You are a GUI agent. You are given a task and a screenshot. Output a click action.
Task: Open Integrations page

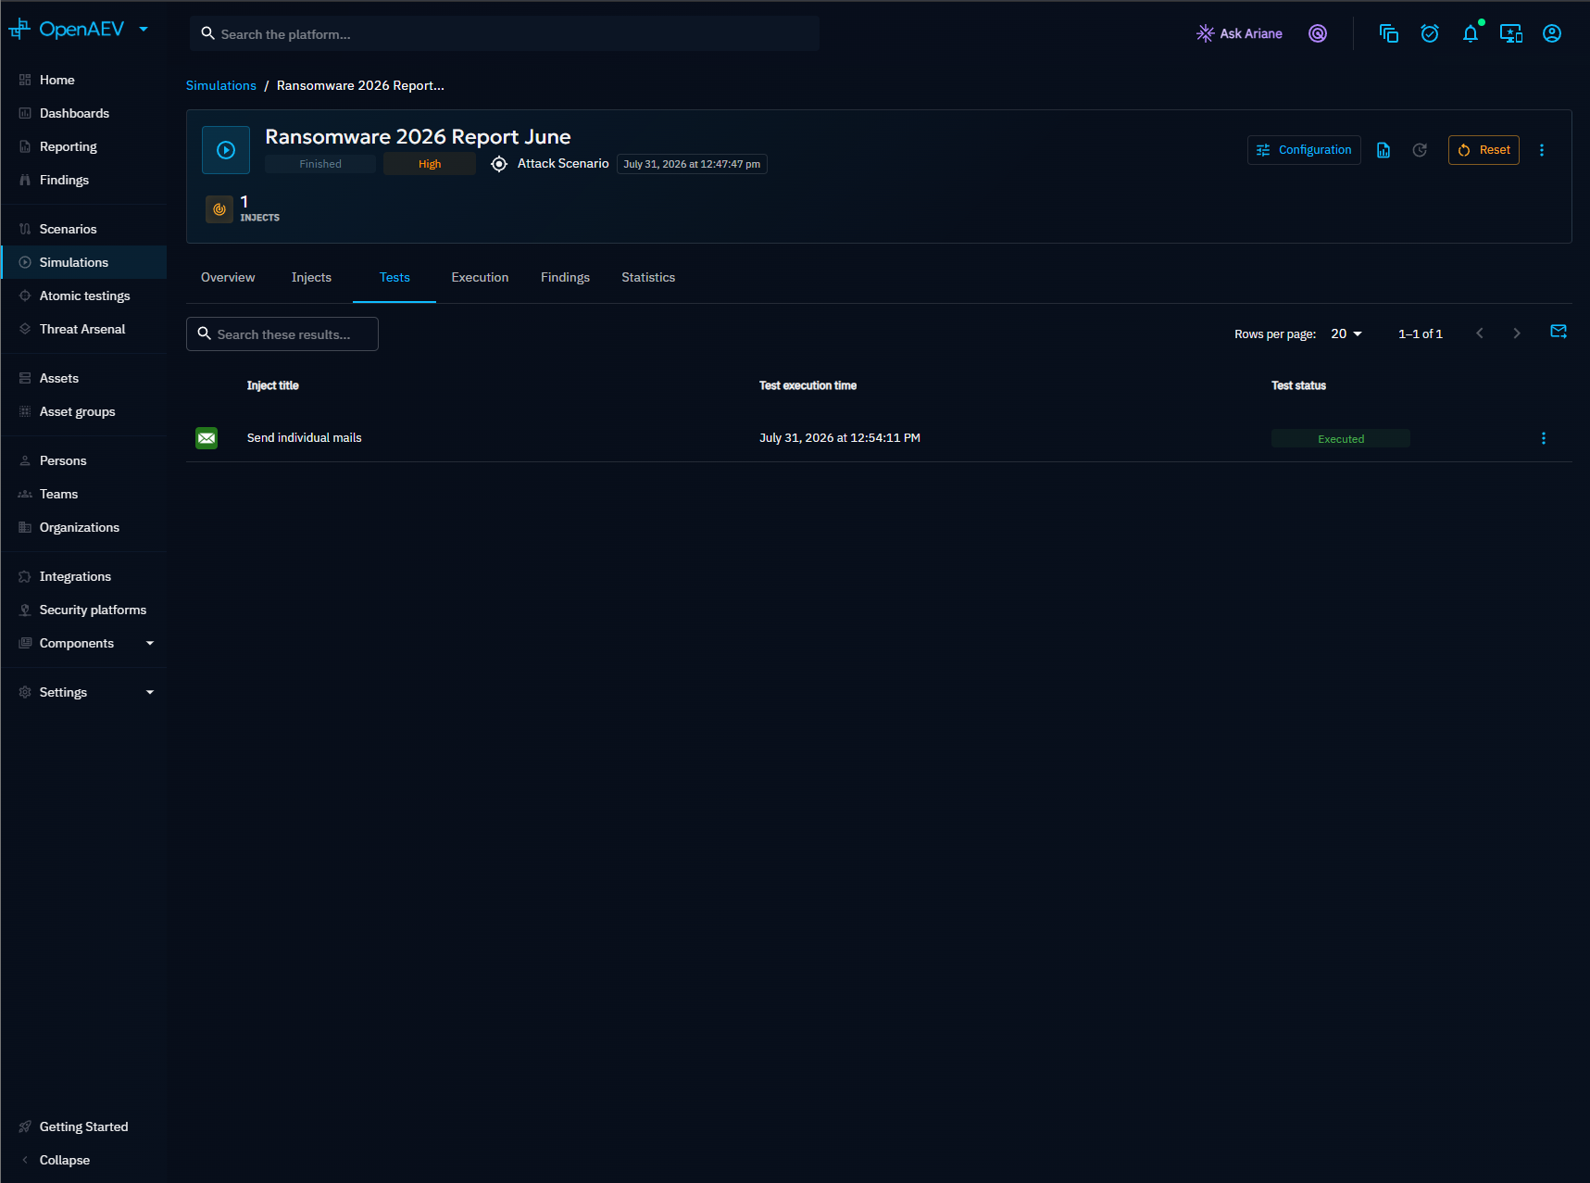[x=84, y=576]
